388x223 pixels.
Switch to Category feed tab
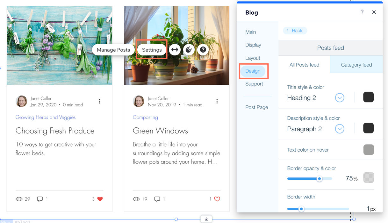click(356, 65)
